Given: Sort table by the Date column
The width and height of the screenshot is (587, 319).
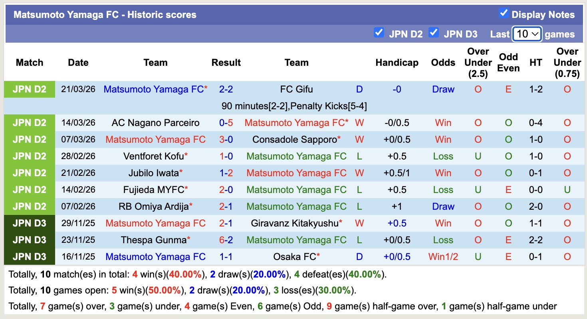Looking at the screenshot, I should tap(78, 63).
